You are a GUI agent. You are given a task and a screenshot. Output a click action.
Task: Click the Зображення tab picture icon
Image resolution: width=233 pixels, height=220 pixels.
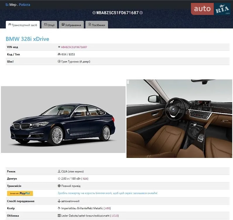pos(63,24)
